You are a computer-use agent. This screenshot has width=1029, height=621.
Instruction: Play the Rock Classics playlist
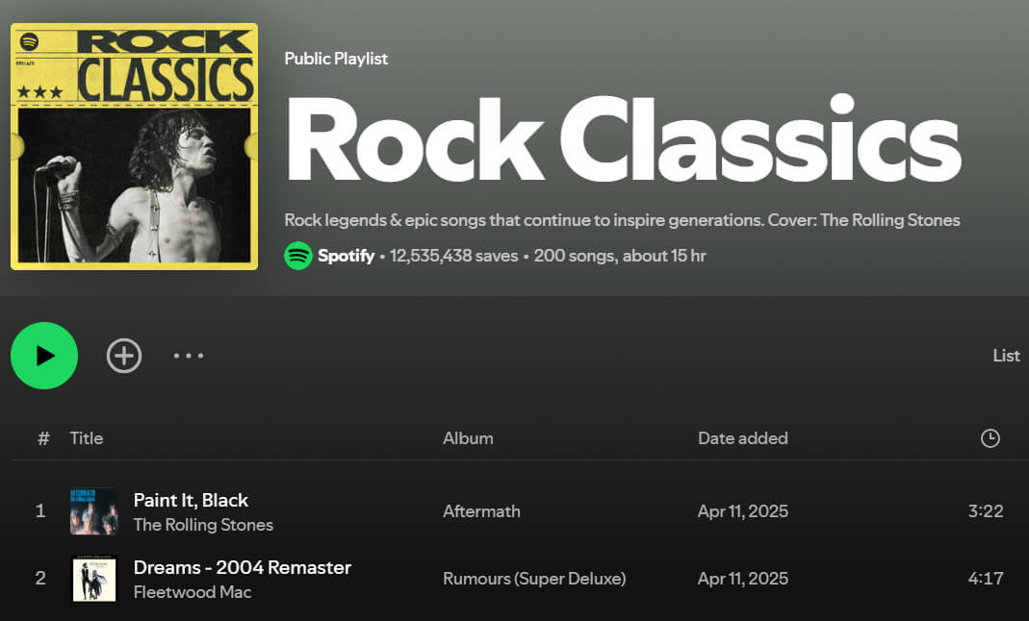coord(44,356)
